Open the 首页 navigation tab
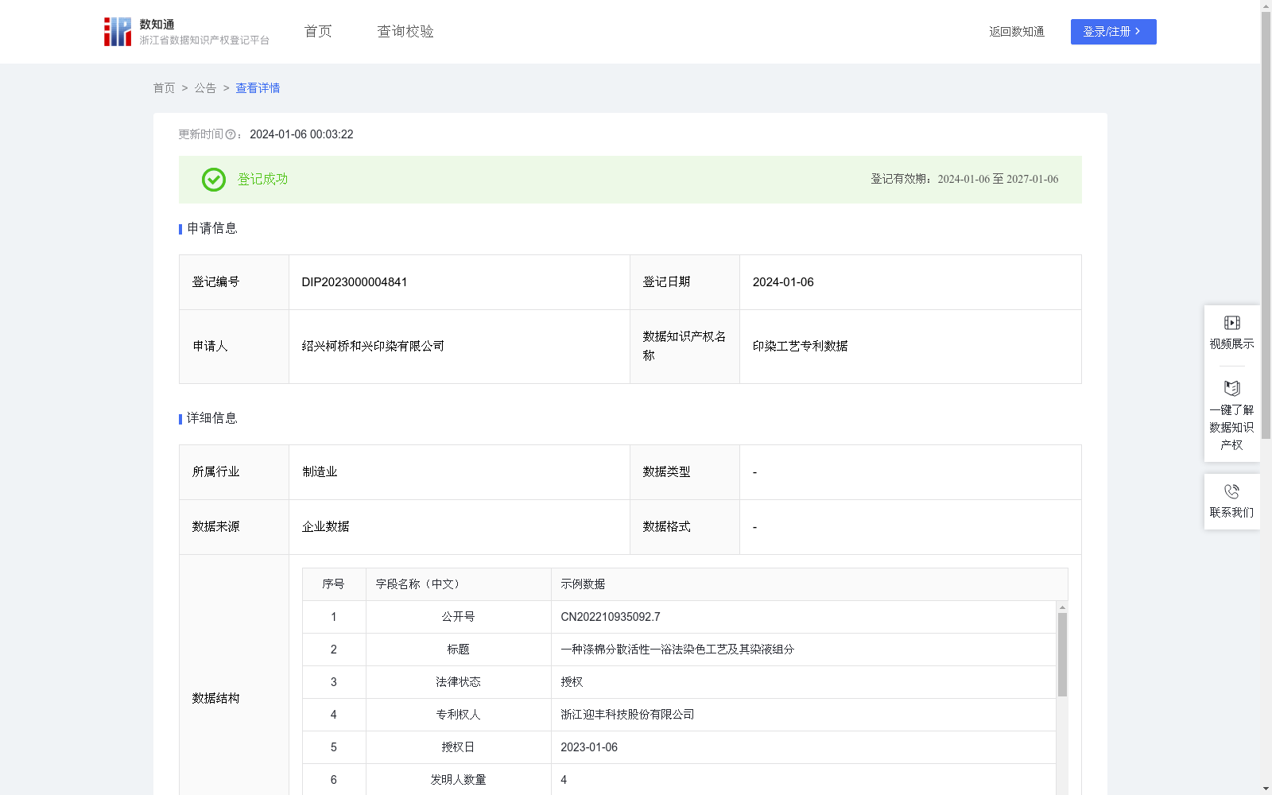This screenshot has width=1272, height=795. click(318, 31)
